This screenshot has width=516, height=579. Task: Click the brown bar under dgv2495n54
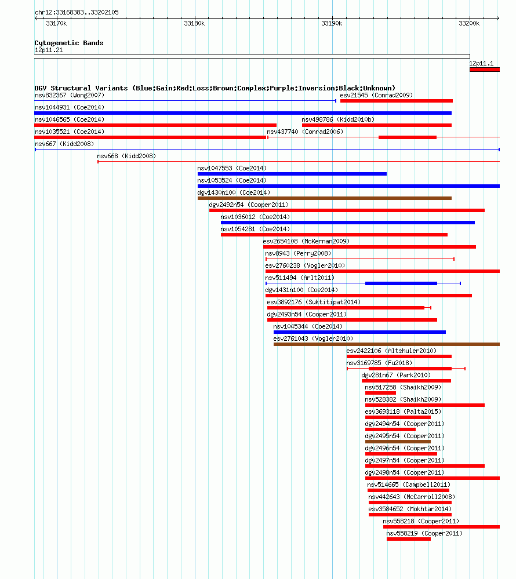tap(398, 442)
